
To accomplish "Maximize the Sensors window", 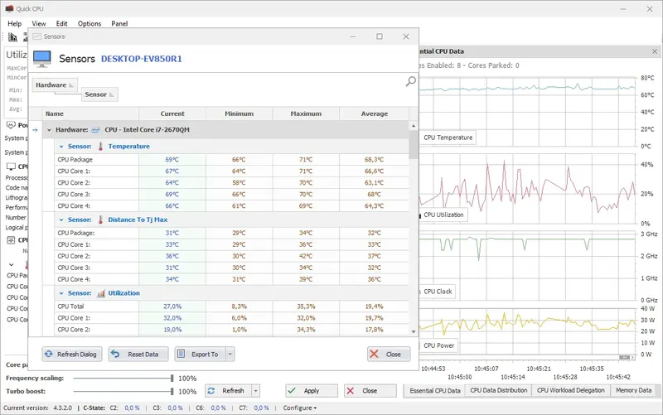I will 380,36.
